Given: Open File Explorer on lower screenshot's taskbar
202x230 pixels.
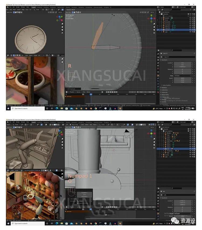Looking at the screenshot, I should tap(62, 224).
